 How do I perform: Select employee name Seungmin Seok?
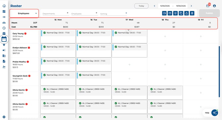coord(20,76)
